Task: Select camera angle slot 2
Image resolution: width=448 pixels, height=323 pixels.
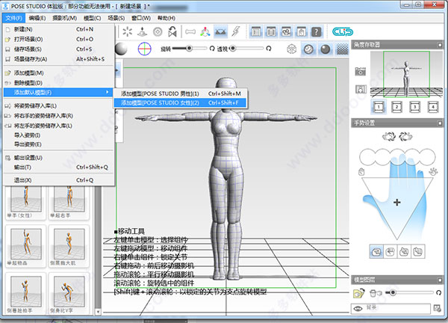Action: 396,107
